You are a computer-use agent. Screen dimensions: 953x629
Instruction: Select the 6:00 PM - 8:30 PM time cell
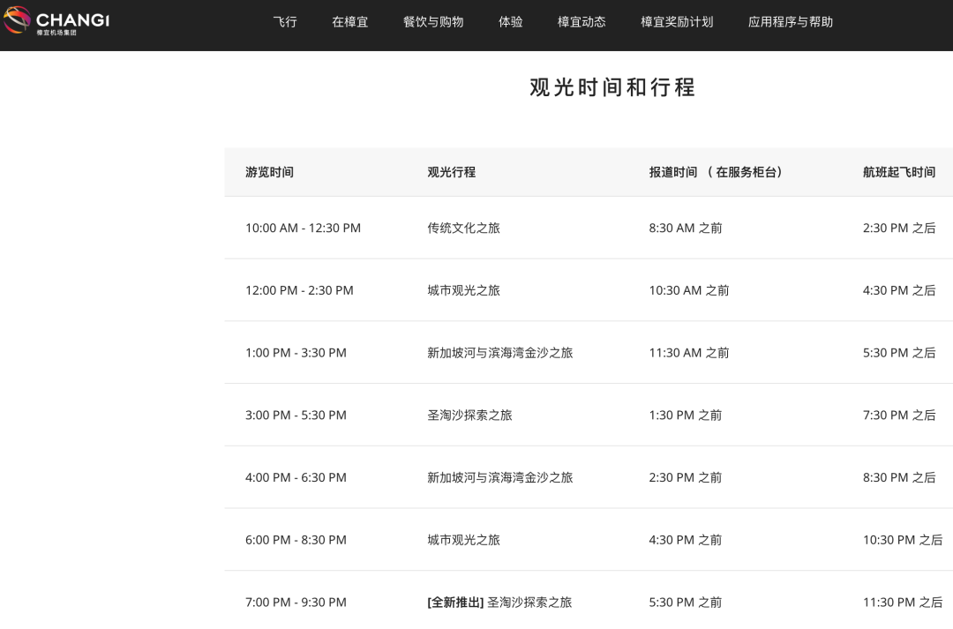point(296,540)
